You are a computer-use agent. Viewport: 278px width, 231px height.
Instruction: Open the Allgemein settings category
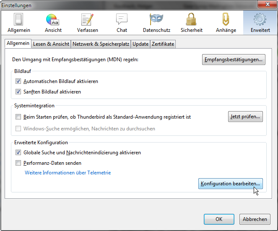click(18, 23)
